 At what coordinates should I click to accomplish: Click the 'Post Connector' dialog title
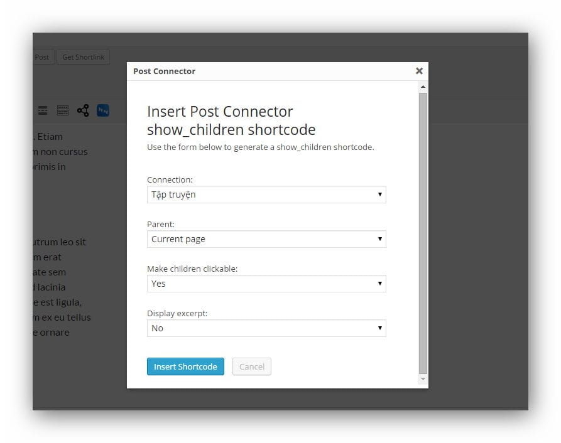tap(164, 71)
